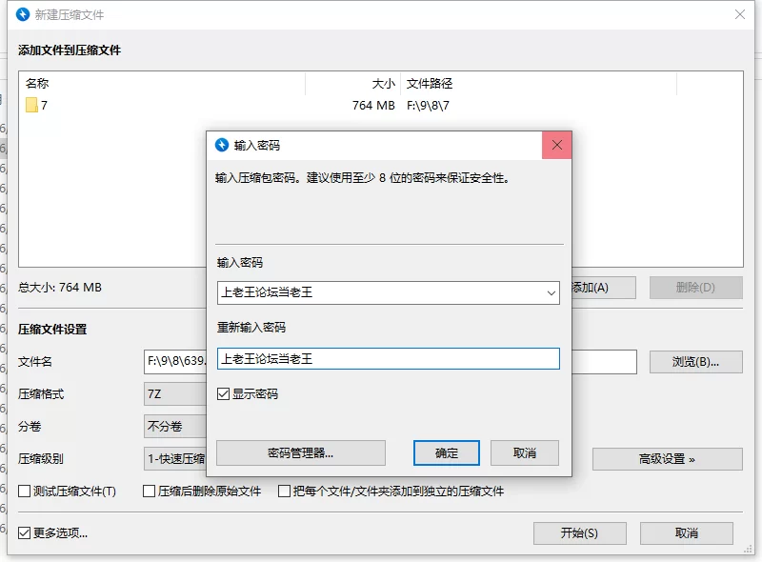The width and height of the screenshot is (762, 562).
Task: Close the 新建压缩文件 window
Action: coord(740,14)
